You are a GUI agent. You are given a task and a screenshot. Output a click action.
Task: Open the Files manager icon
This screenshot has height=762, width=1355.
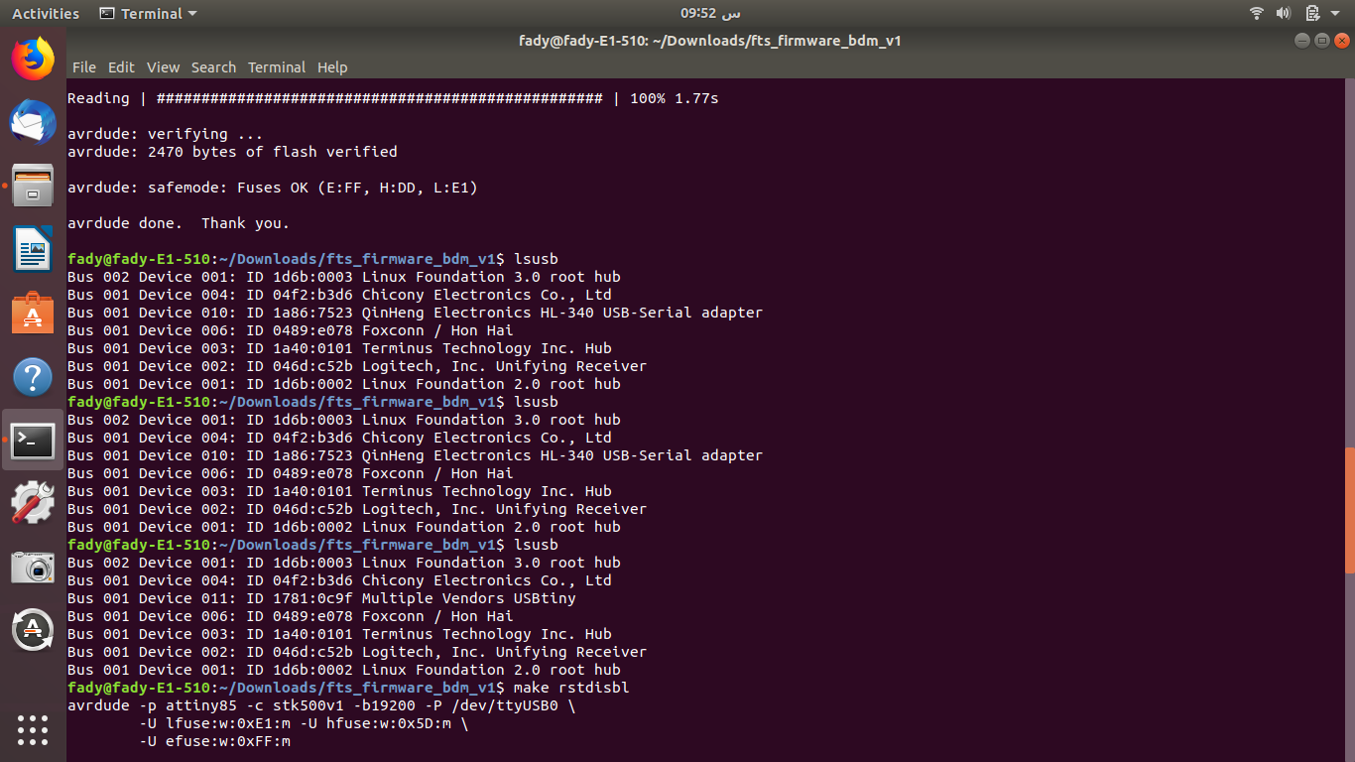(33, 186)
